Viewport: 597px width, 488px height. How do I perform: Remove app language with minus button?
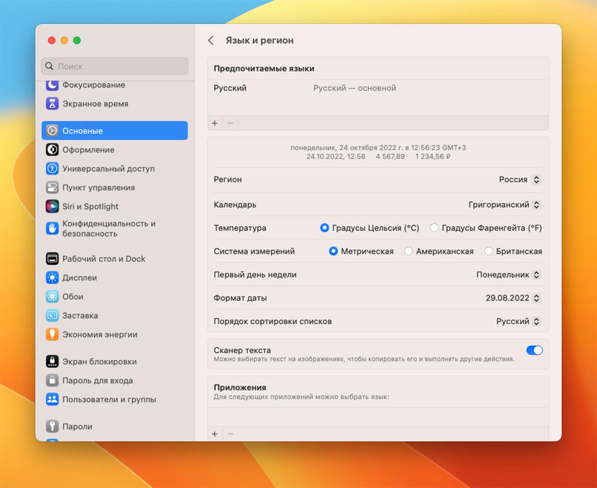(230, 434)
